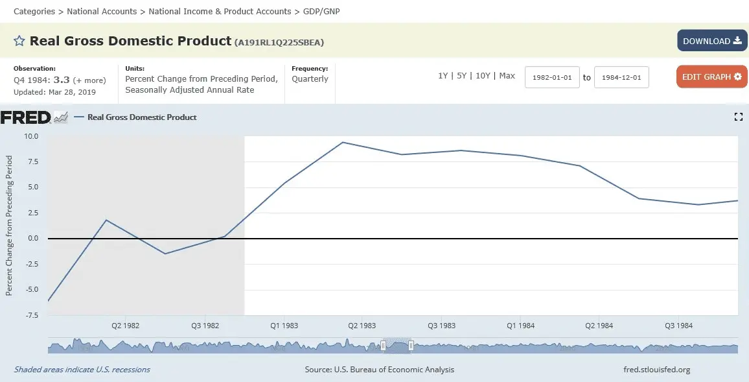The height and width of the screenshot is (382, 749).
Task: Open National Income & Product Accounts breadcrumb
Action: click(220, 11)
